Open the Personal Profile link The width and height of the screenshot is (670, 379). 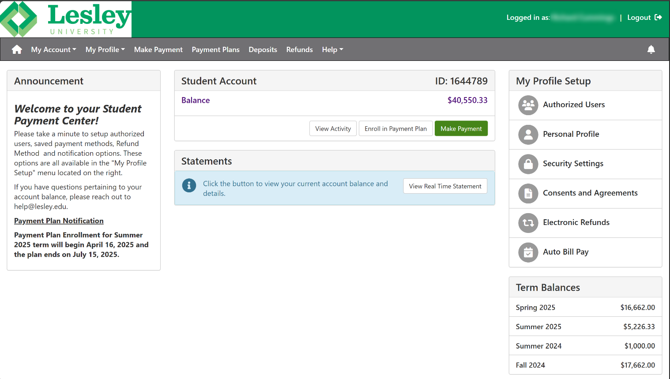click(x=571, y=134)
